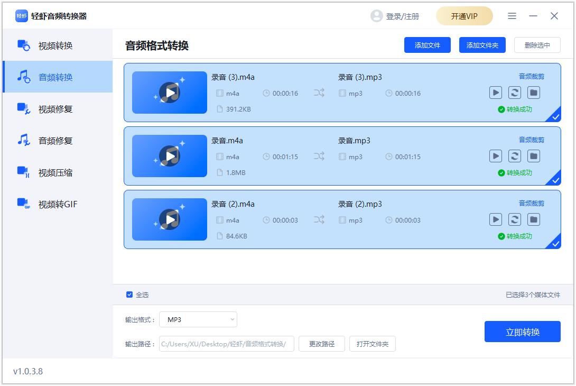Uncheck the selection on 录音.mp3 row
576x386 pixels.
click(x=555, y=180)
